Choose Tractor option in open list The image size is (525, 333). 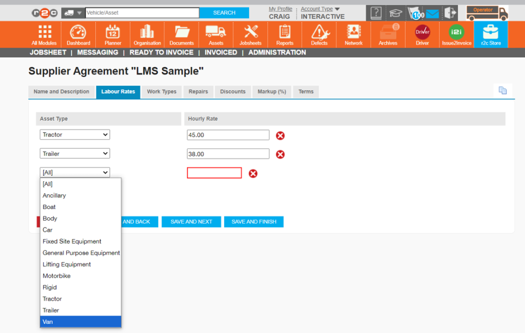click(80, 299)
